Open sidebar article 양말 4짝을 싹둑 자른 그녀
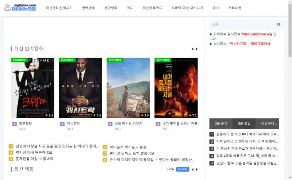 coord(247,156)
